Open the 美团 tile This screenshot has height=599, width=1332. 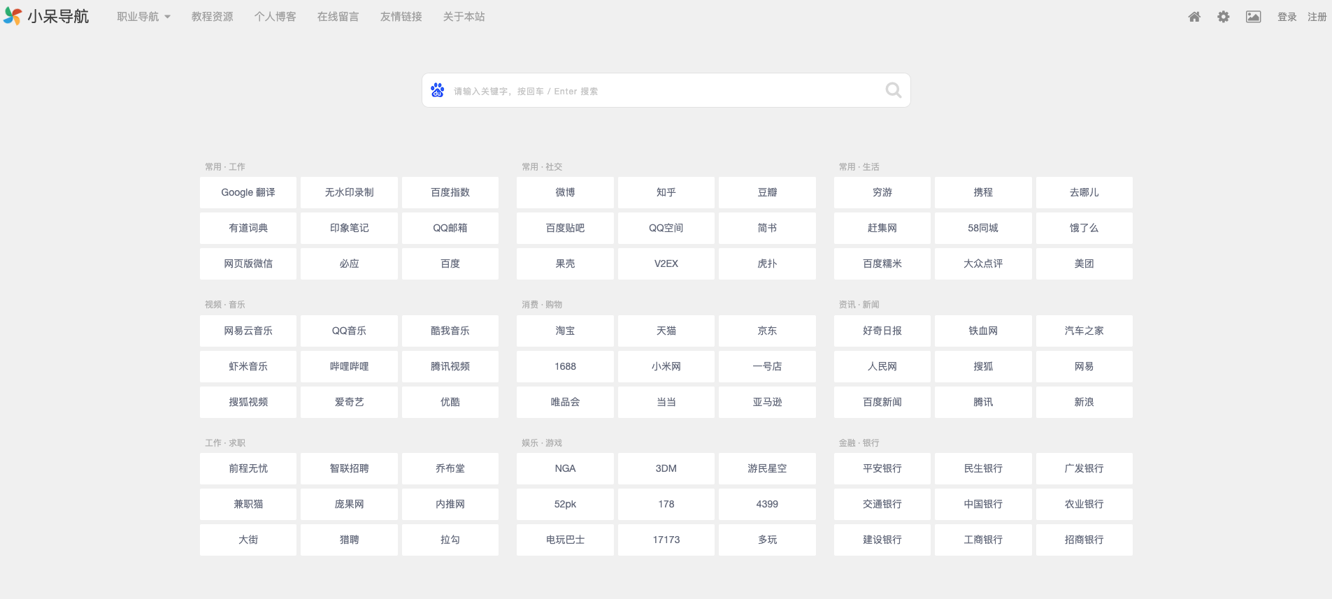(1084, 264)
